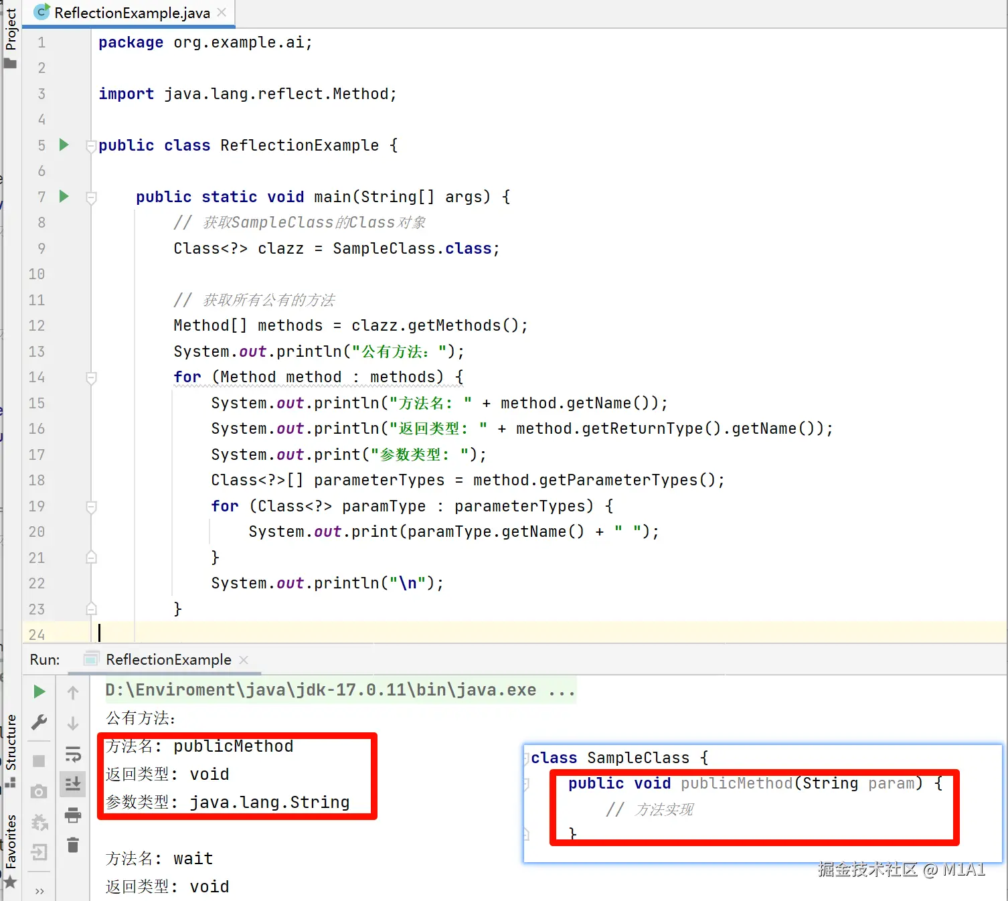Run class from gutter arrow on line 5
Screen dimensions: 1008x901
(x=64, y=145)
